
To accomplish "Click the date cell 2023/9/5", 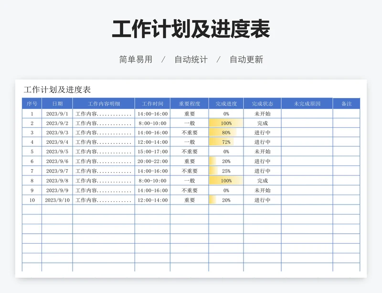I will click(x=57, y=152).
